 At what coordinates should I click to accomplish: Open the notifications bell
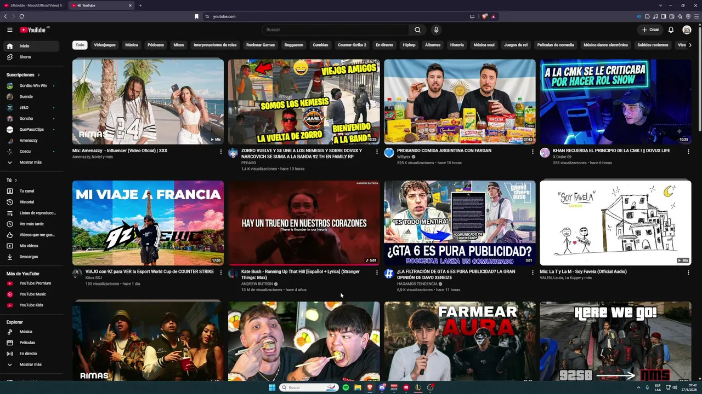coord(671,30)
